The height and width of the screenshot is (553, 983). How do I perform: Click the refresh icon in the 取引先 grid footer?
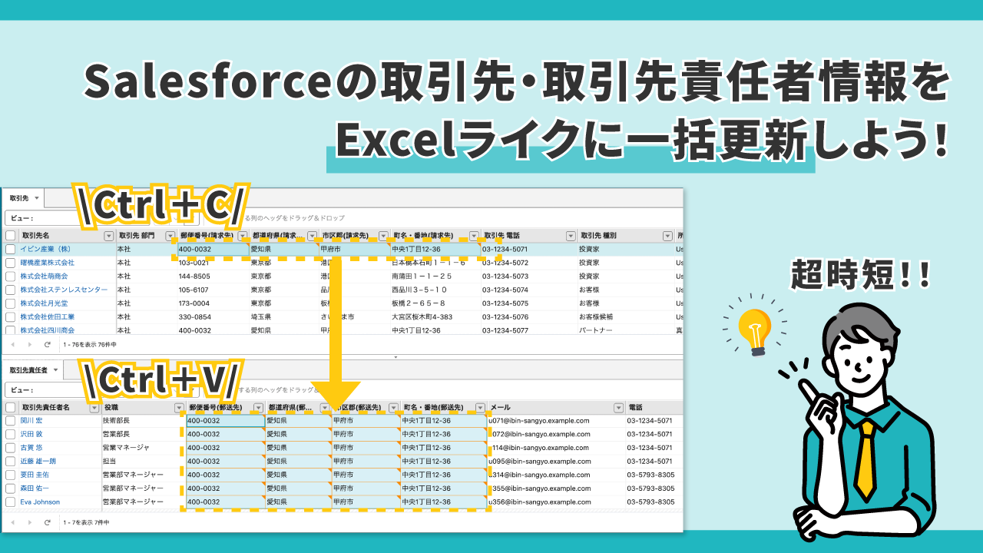click(48, 345)
